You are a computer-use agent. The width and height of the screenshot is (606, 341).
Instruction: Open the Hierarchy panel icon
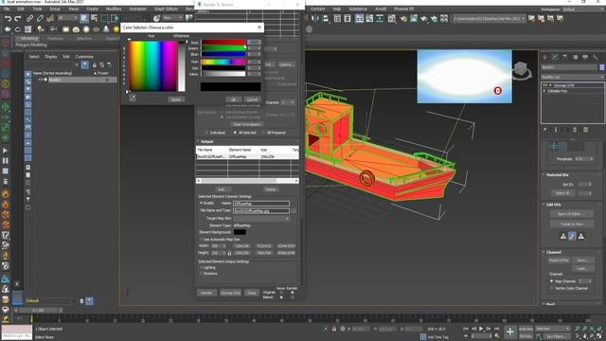[565, 57]
